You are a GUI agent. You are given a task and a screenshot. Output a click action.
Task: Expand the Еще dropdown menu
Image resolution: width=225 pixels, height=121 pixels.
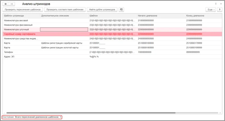point(211,9)
